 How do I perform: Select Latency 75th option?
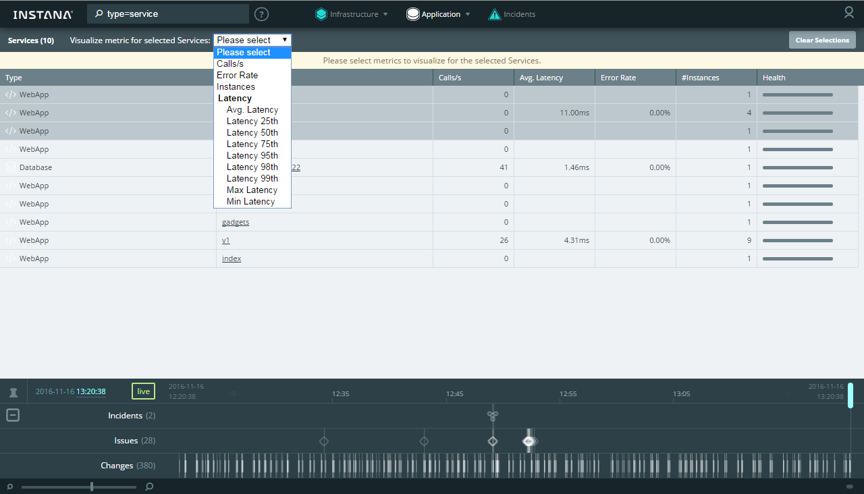pyautogui.click(x=252, y=144)
